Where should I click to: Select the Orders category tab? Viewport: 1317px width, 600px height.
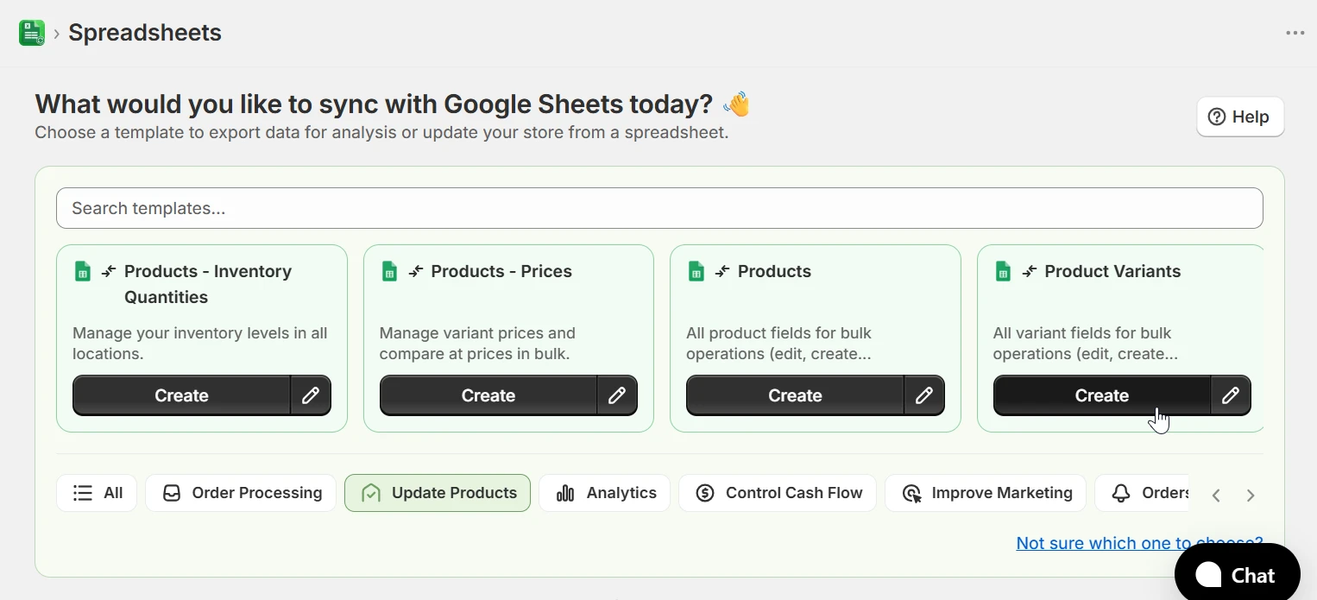[x=1144, y=493]
